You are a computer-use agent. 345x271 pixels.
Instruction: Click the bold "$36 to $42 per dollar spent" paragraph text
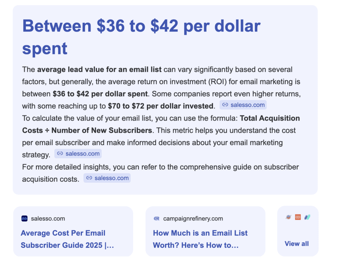tap(100, 94)
